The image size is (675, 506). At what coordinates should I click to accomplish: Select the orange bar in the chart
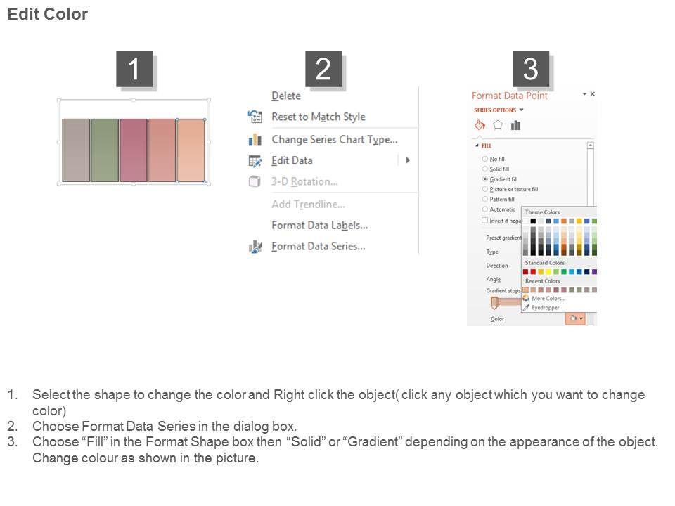[191, 150]
